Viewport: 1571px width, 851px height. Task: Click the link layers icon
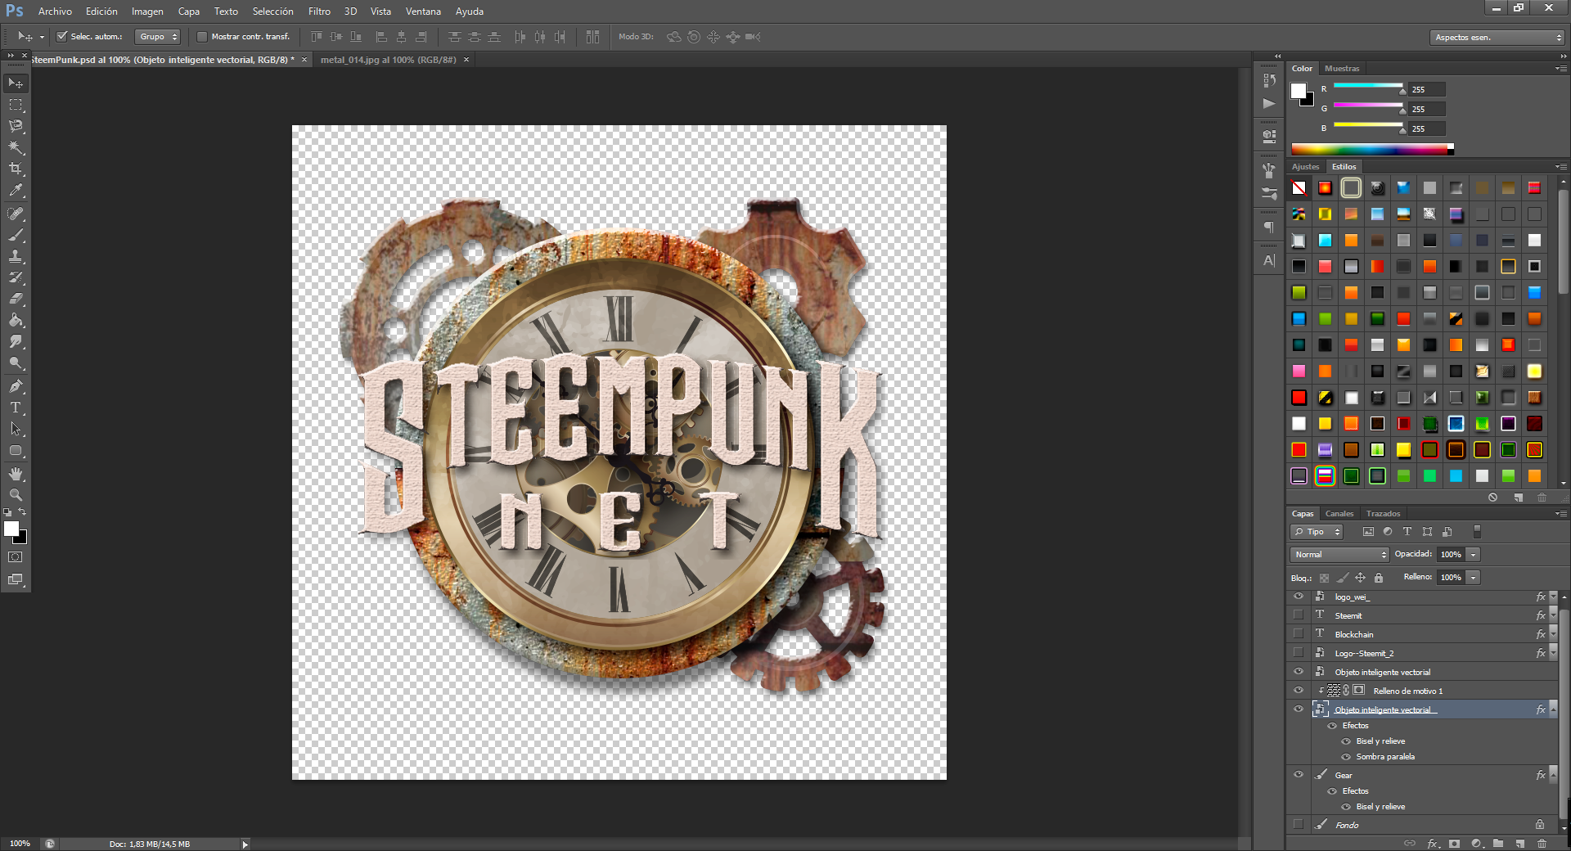(1410, 843)
